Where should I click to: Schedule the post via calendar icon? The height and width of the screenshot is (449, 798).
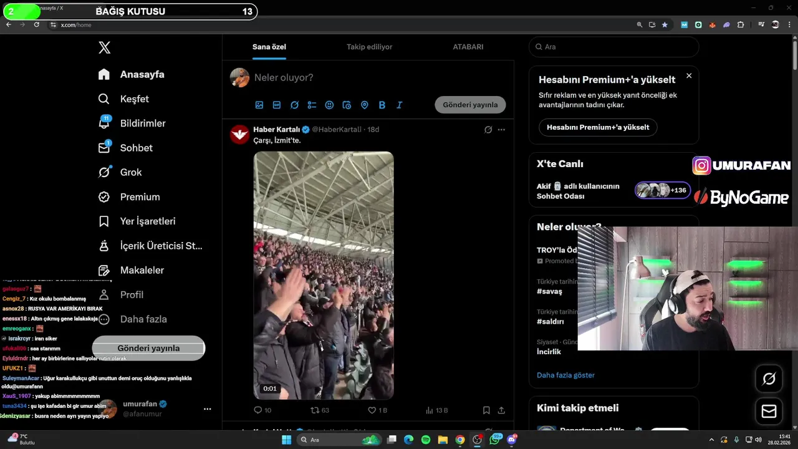click(347, 105)
